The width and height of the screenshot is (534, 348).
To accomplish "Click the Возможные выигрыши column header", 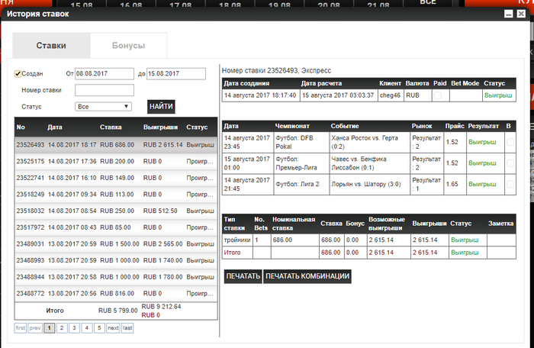I will pos(387,224).
